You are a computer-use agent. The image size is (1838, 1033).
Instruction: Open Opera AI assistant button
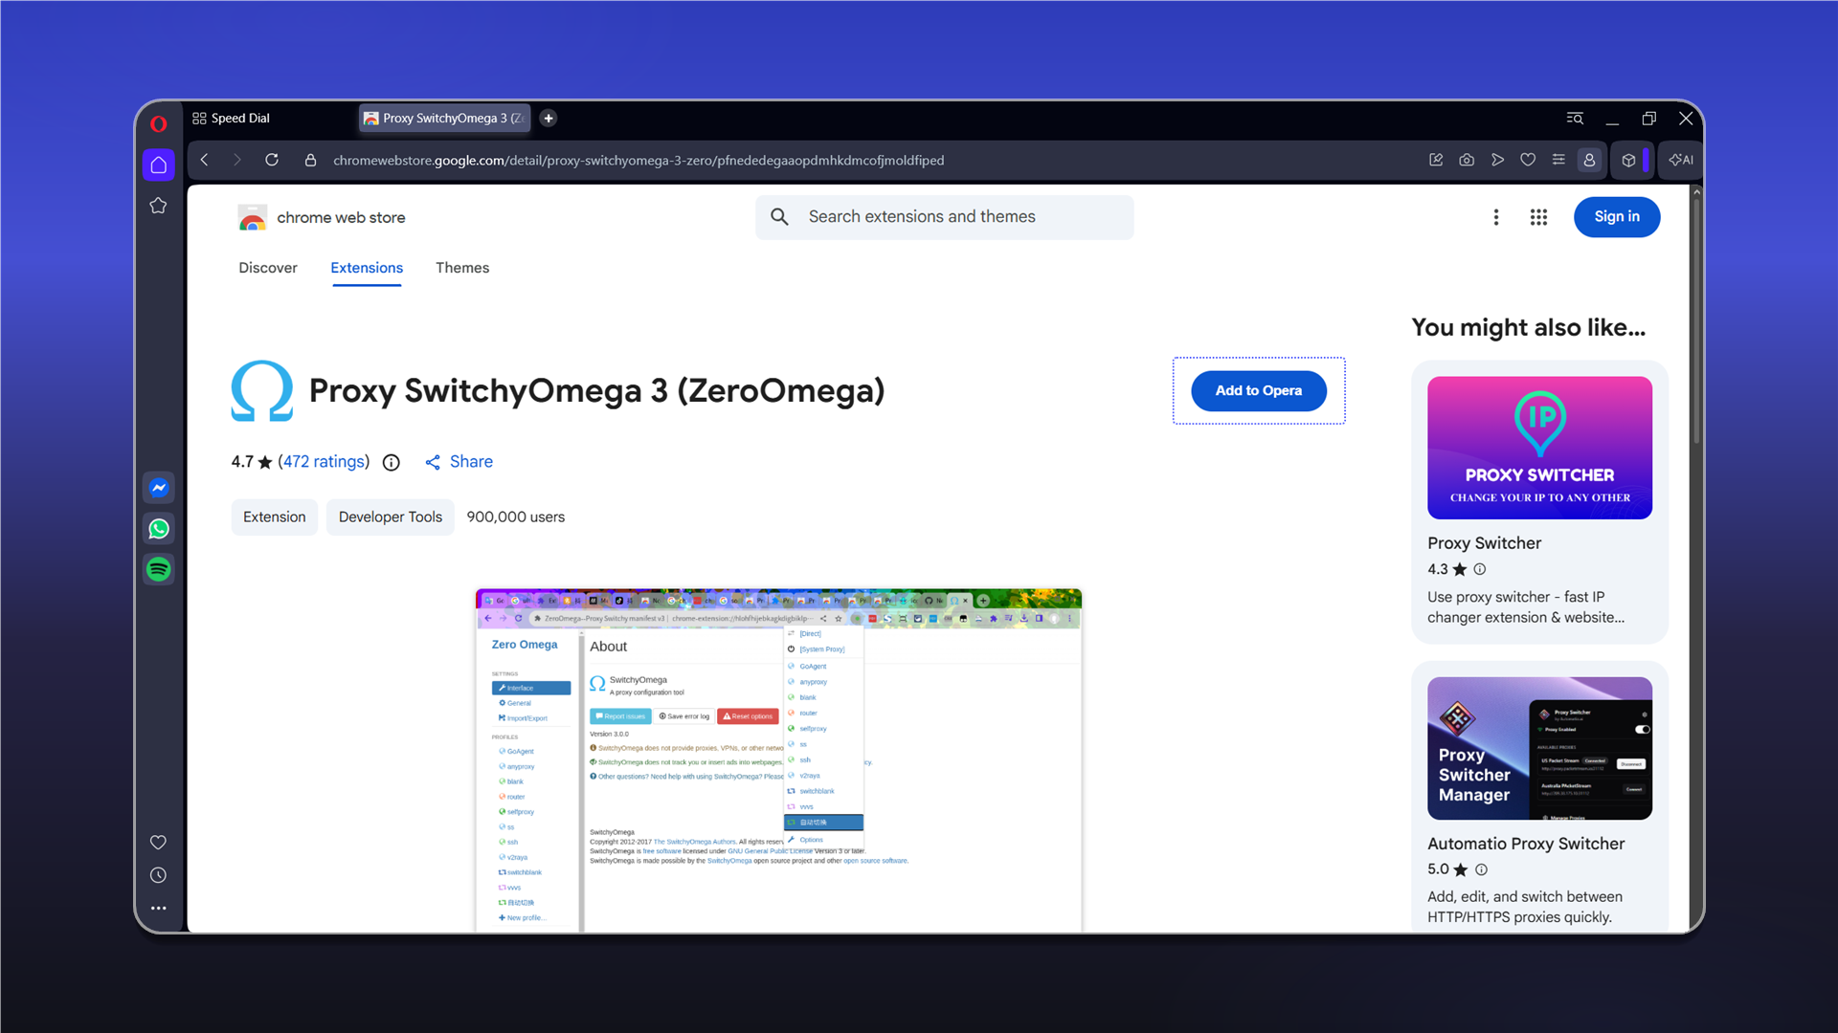click(1681, 161)
